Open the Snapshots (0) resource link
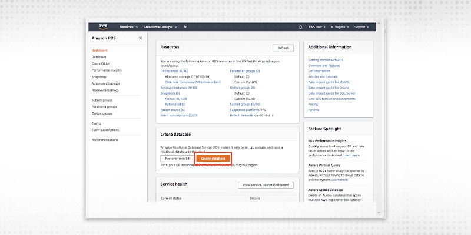This screenshot has height=235, width=471. pyautogui.click(x=170, y=93)
